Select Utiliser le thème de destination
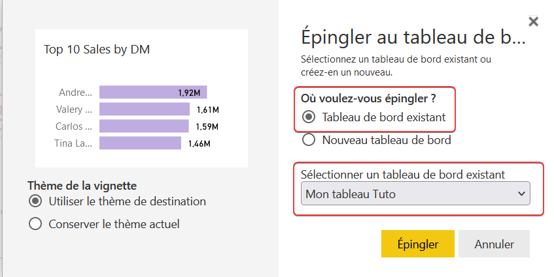554x277 pixels. tap(35, 201)
